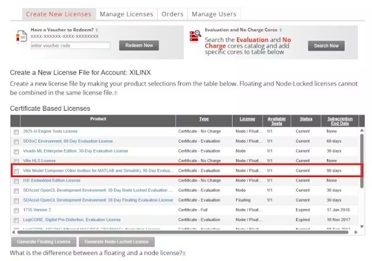
Task: Select the Vitis Model Composer license checkbox
Action: [x=17, y=171]
